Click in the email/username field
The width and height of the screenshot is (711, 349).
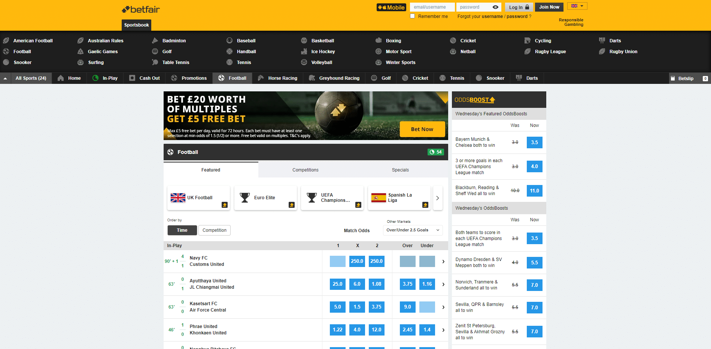432,7
